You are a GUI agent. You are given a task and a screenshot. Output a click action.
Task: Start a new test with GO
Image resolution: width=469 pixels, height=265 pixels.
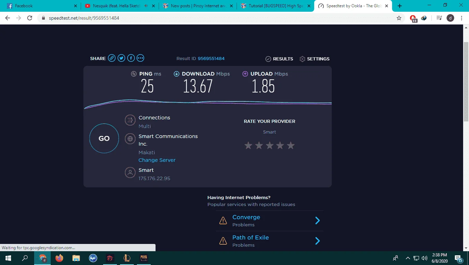tap(104, 138)
